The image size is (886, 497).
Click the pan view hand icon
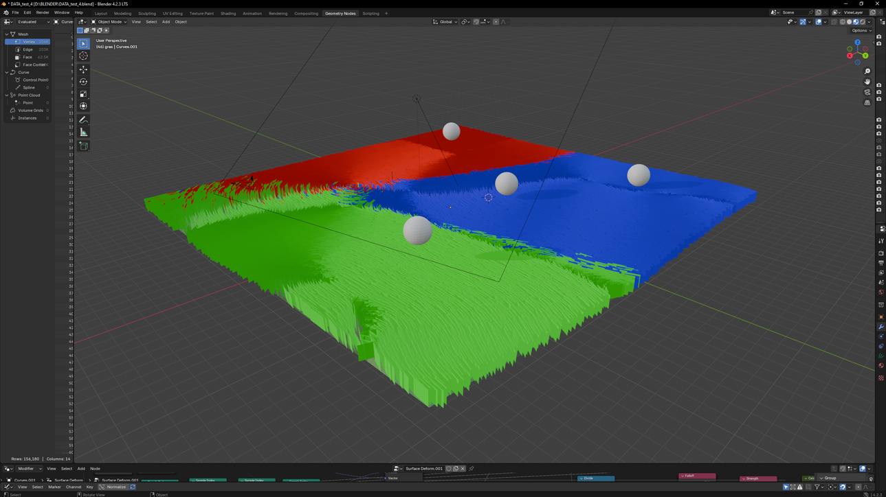click(x=867, y=82)
